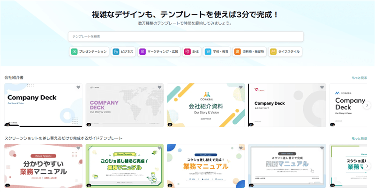The height and width of the screenshot is (192, 375).
Task: Open the gray circle Company Deck thumbnail
Action: [287, 105]
